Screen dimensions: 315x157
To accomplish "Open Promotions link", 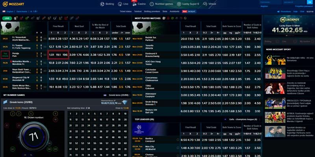I will click(x=286, y=12).
